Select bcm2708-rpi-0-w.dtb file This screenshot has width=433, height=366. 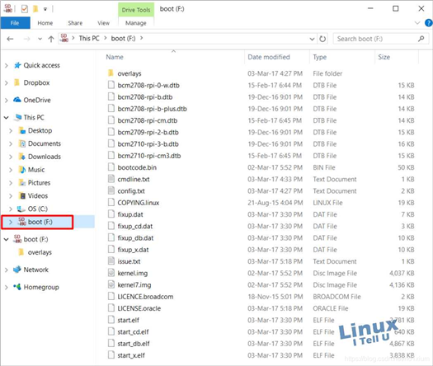(x=148, y=85)
